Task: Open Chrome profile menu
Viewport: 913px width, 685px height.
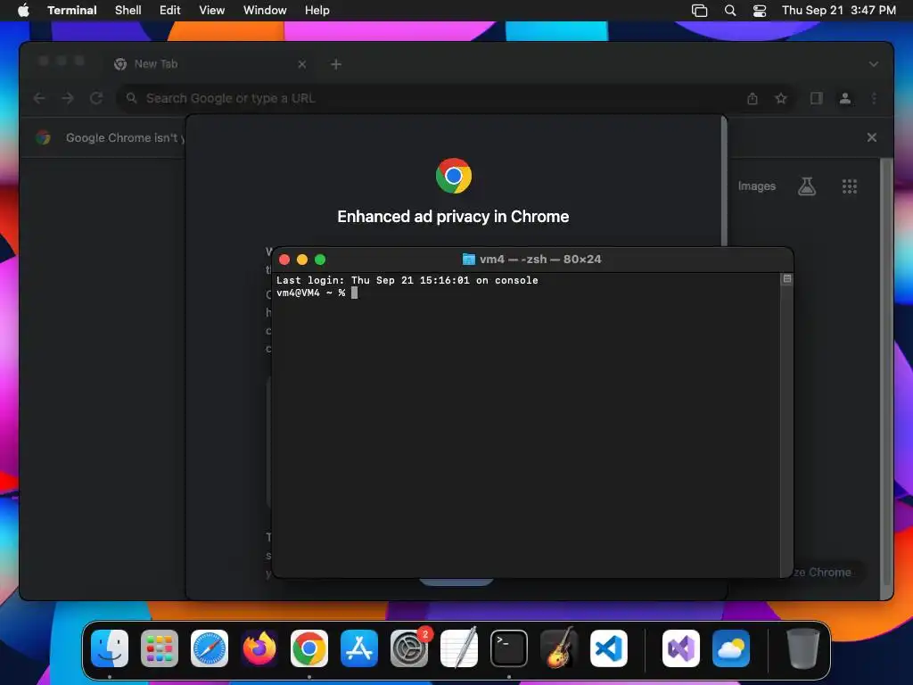Action: (845, 98)
